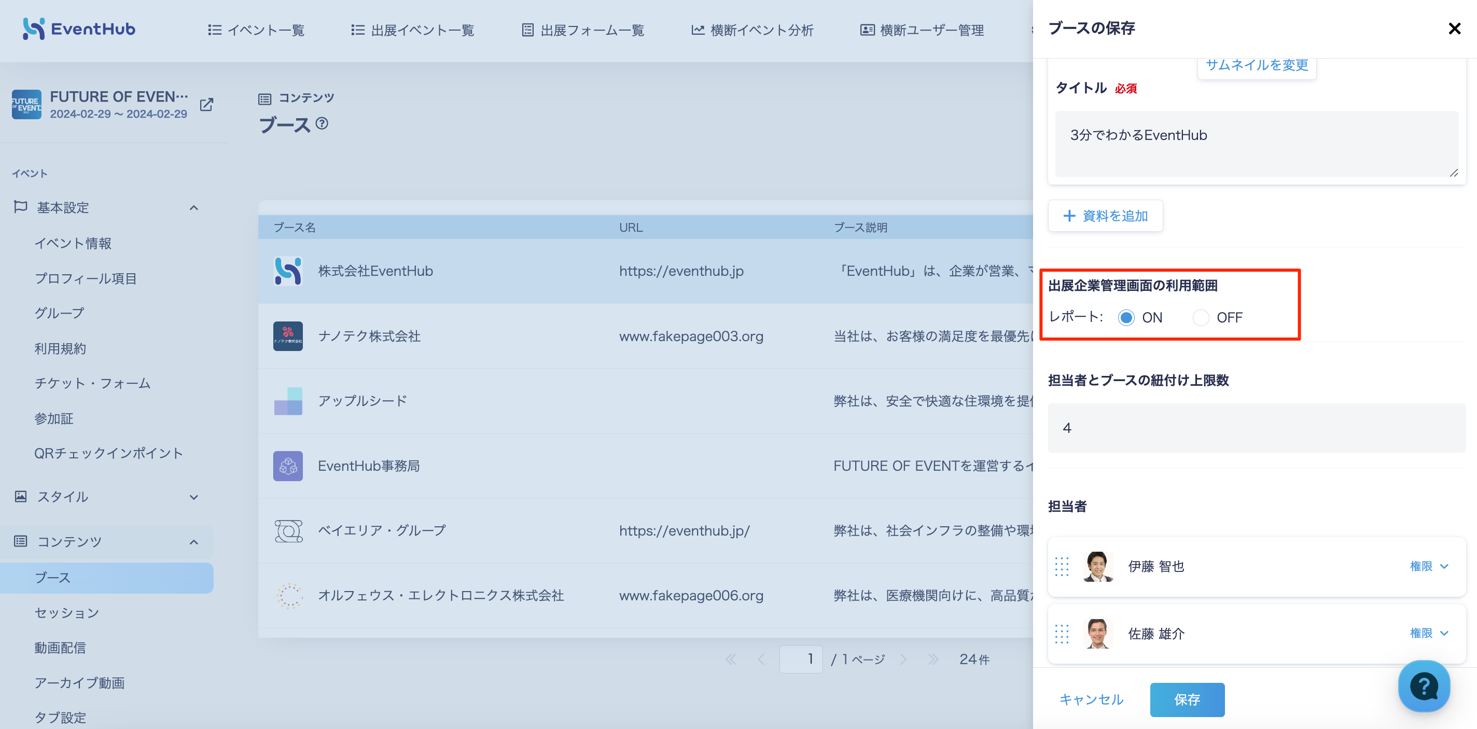Screen dimensions: 1477x729
Task: Select QRチェックインポイント in sidebar
Action: (x=108, y=453)
